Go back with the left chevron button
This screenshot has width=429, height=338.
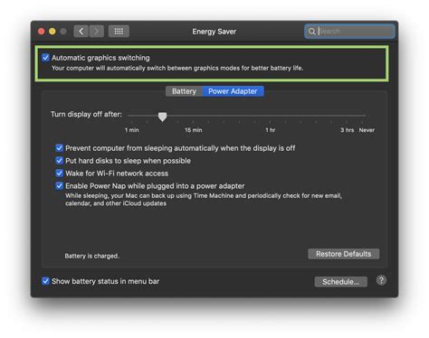pos(81,31)
